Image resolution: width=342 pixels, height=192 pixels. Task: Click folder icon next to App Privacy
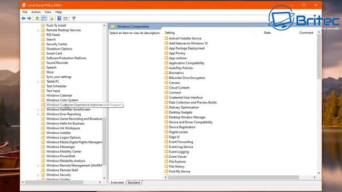(166, 53)
